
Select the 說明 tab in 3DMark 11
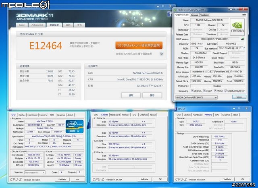click(x=68, y=25)
